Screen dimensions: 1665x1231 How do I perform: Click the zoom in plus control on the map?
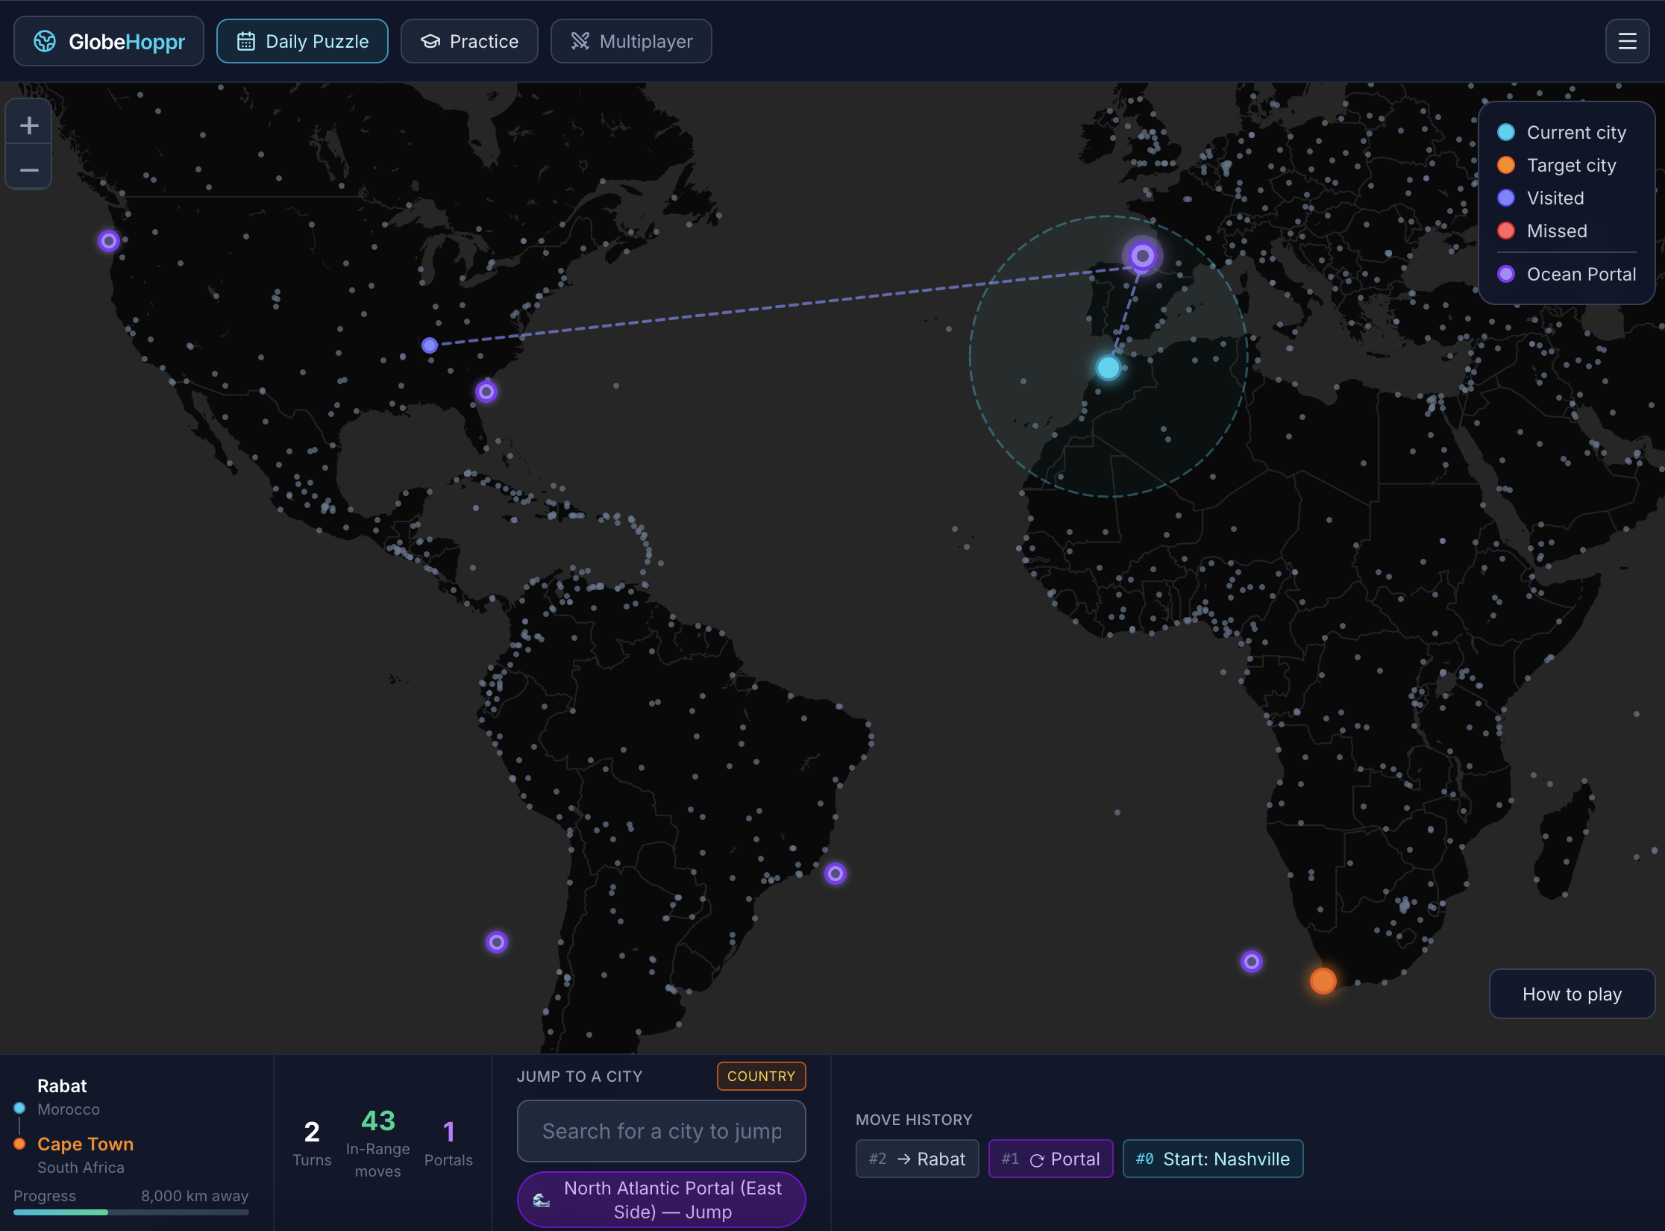pyautogui.click(x=28, y=124)
